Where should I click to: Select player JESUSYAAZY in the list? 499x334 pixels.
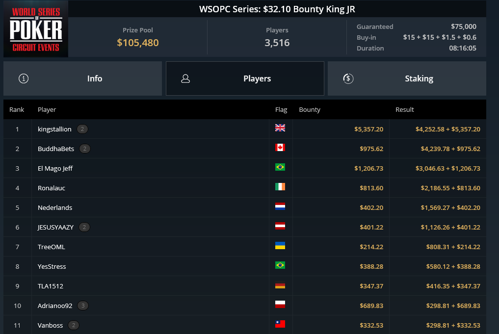(55, 228)
